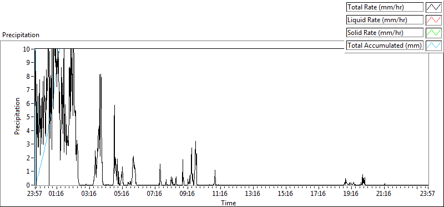
Task: Click the 11:16 time axis label
Action: point(220,194)
